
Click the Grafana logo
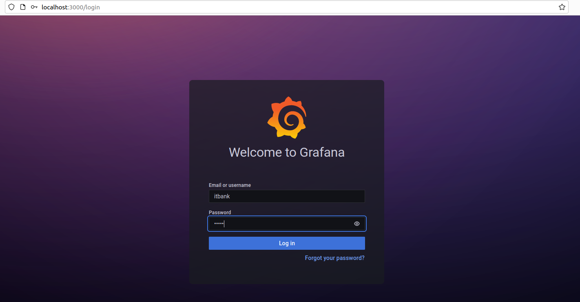tap(287, 118)
